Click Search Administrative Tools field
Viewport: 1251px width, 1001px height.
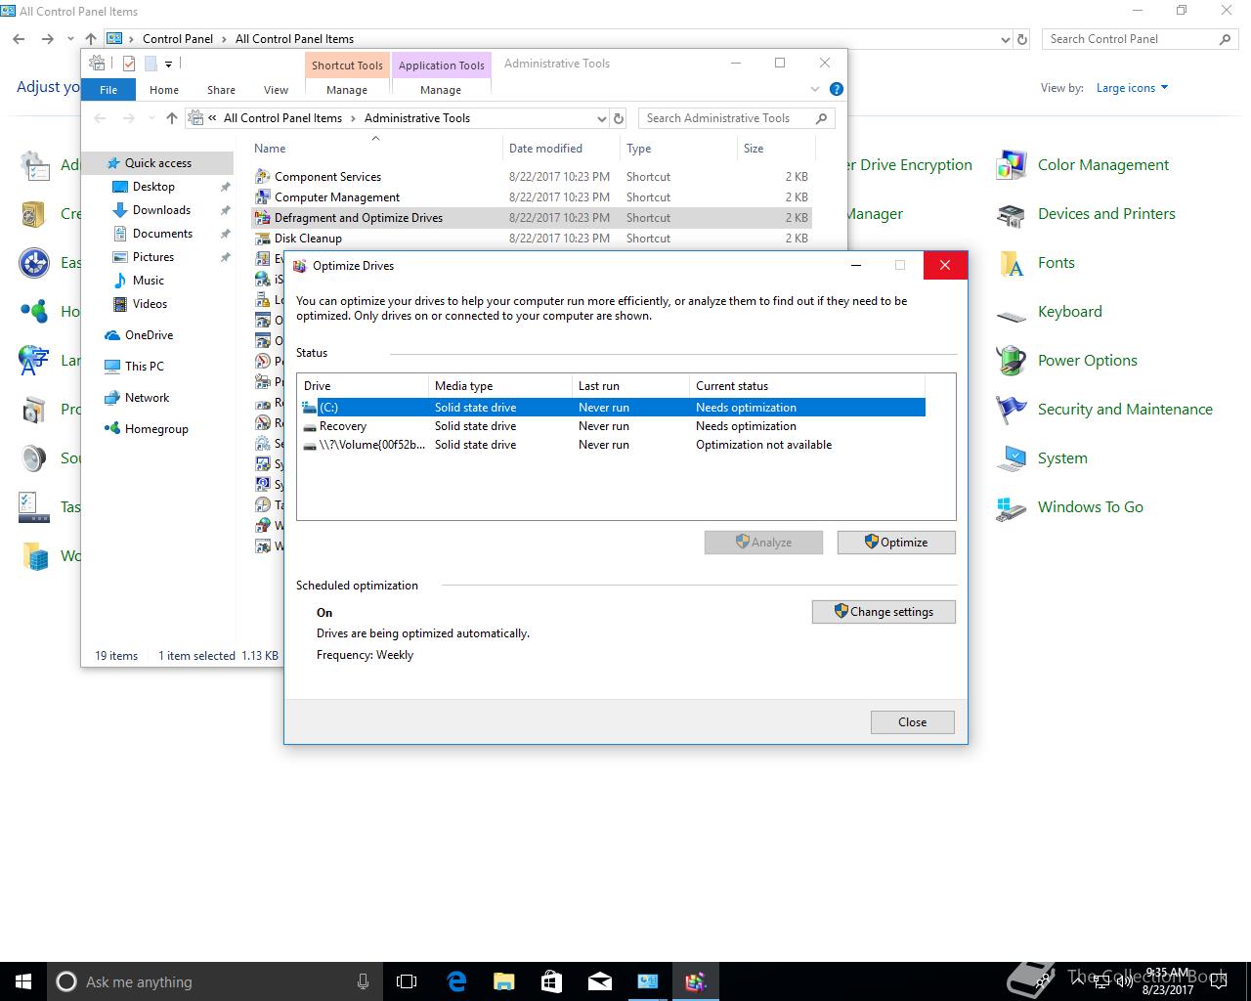(x=737, y=118)
